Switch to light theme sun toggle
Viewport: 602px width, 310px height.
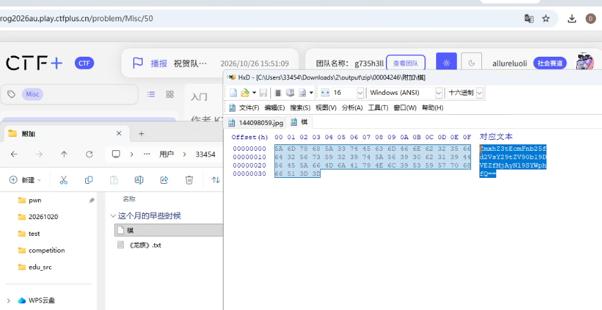coord(446,63)
